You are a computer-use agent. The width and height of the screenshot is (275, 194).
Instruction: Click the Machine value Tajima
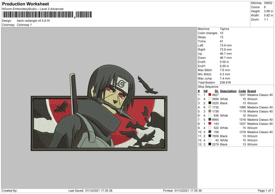pyautogui.click(x=224, y=29)
